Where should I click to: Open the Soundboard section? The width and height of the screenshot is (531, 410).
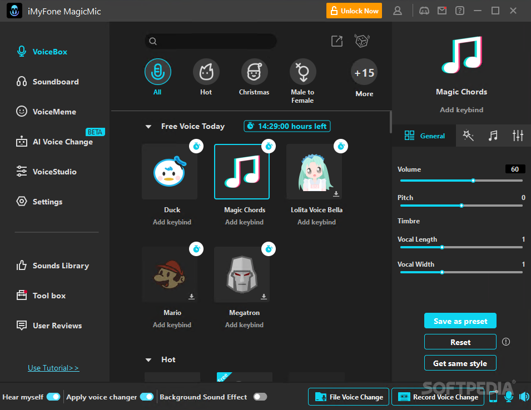pyautogui.click(x=48, y=82)
